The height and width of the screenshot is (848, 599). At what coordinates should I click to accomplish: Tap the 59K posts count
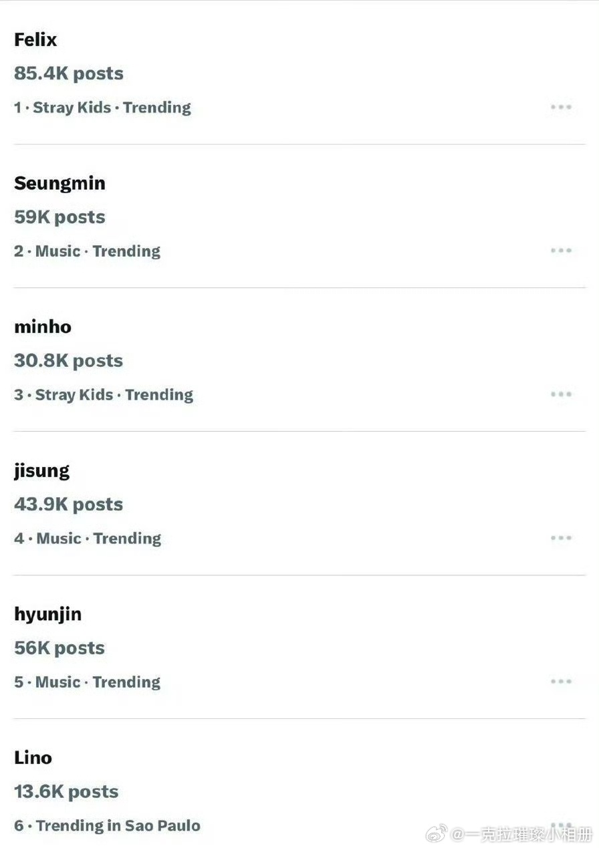pos(59,217)
